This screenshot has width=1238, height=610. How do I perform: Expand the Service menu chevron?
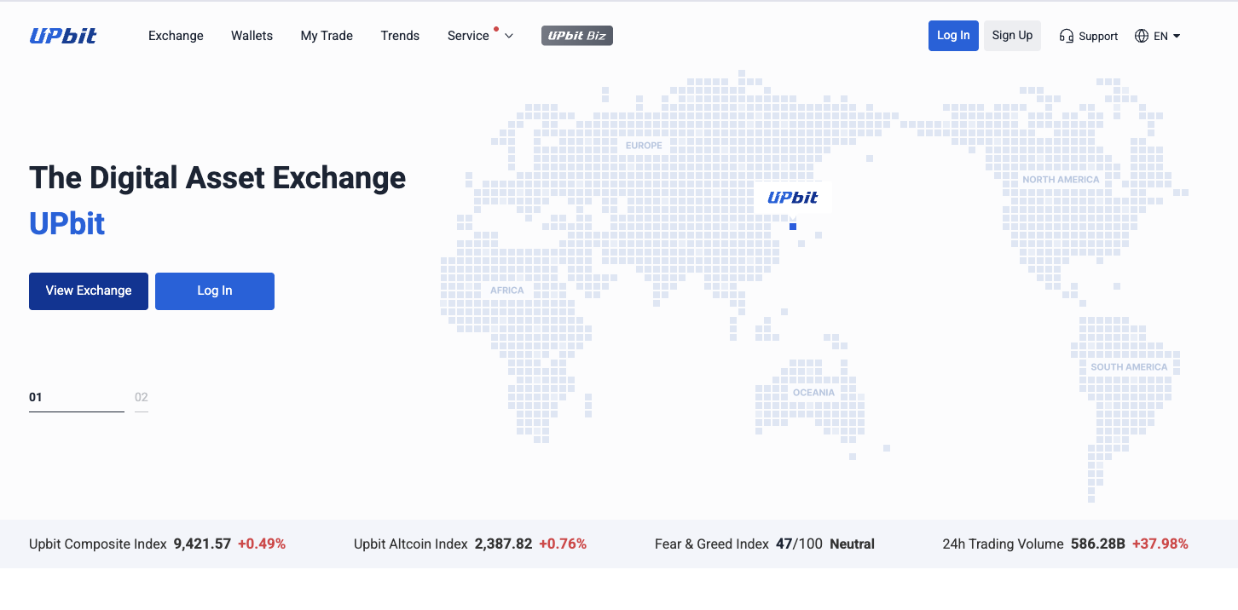click(509, 36)
